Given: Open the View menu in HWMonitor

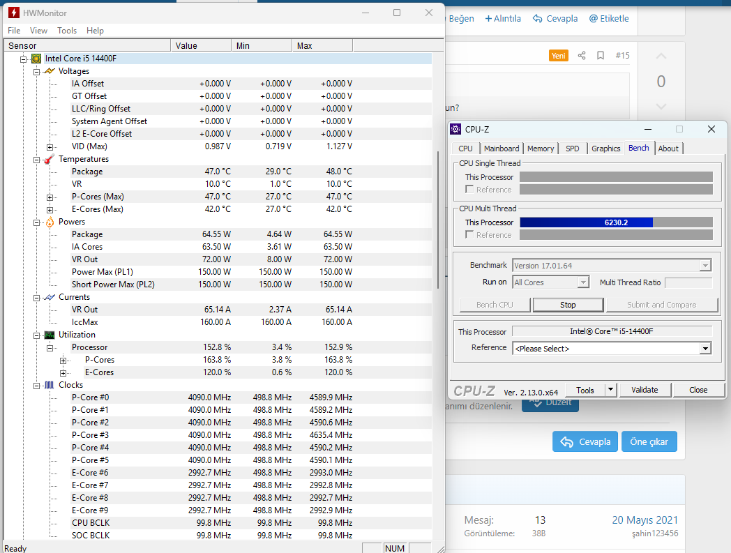Looking at the screenshot, I should [38, 30].
